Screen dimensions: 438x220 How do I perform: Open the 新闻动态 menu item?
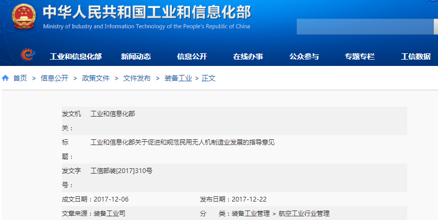pos(135,56)
